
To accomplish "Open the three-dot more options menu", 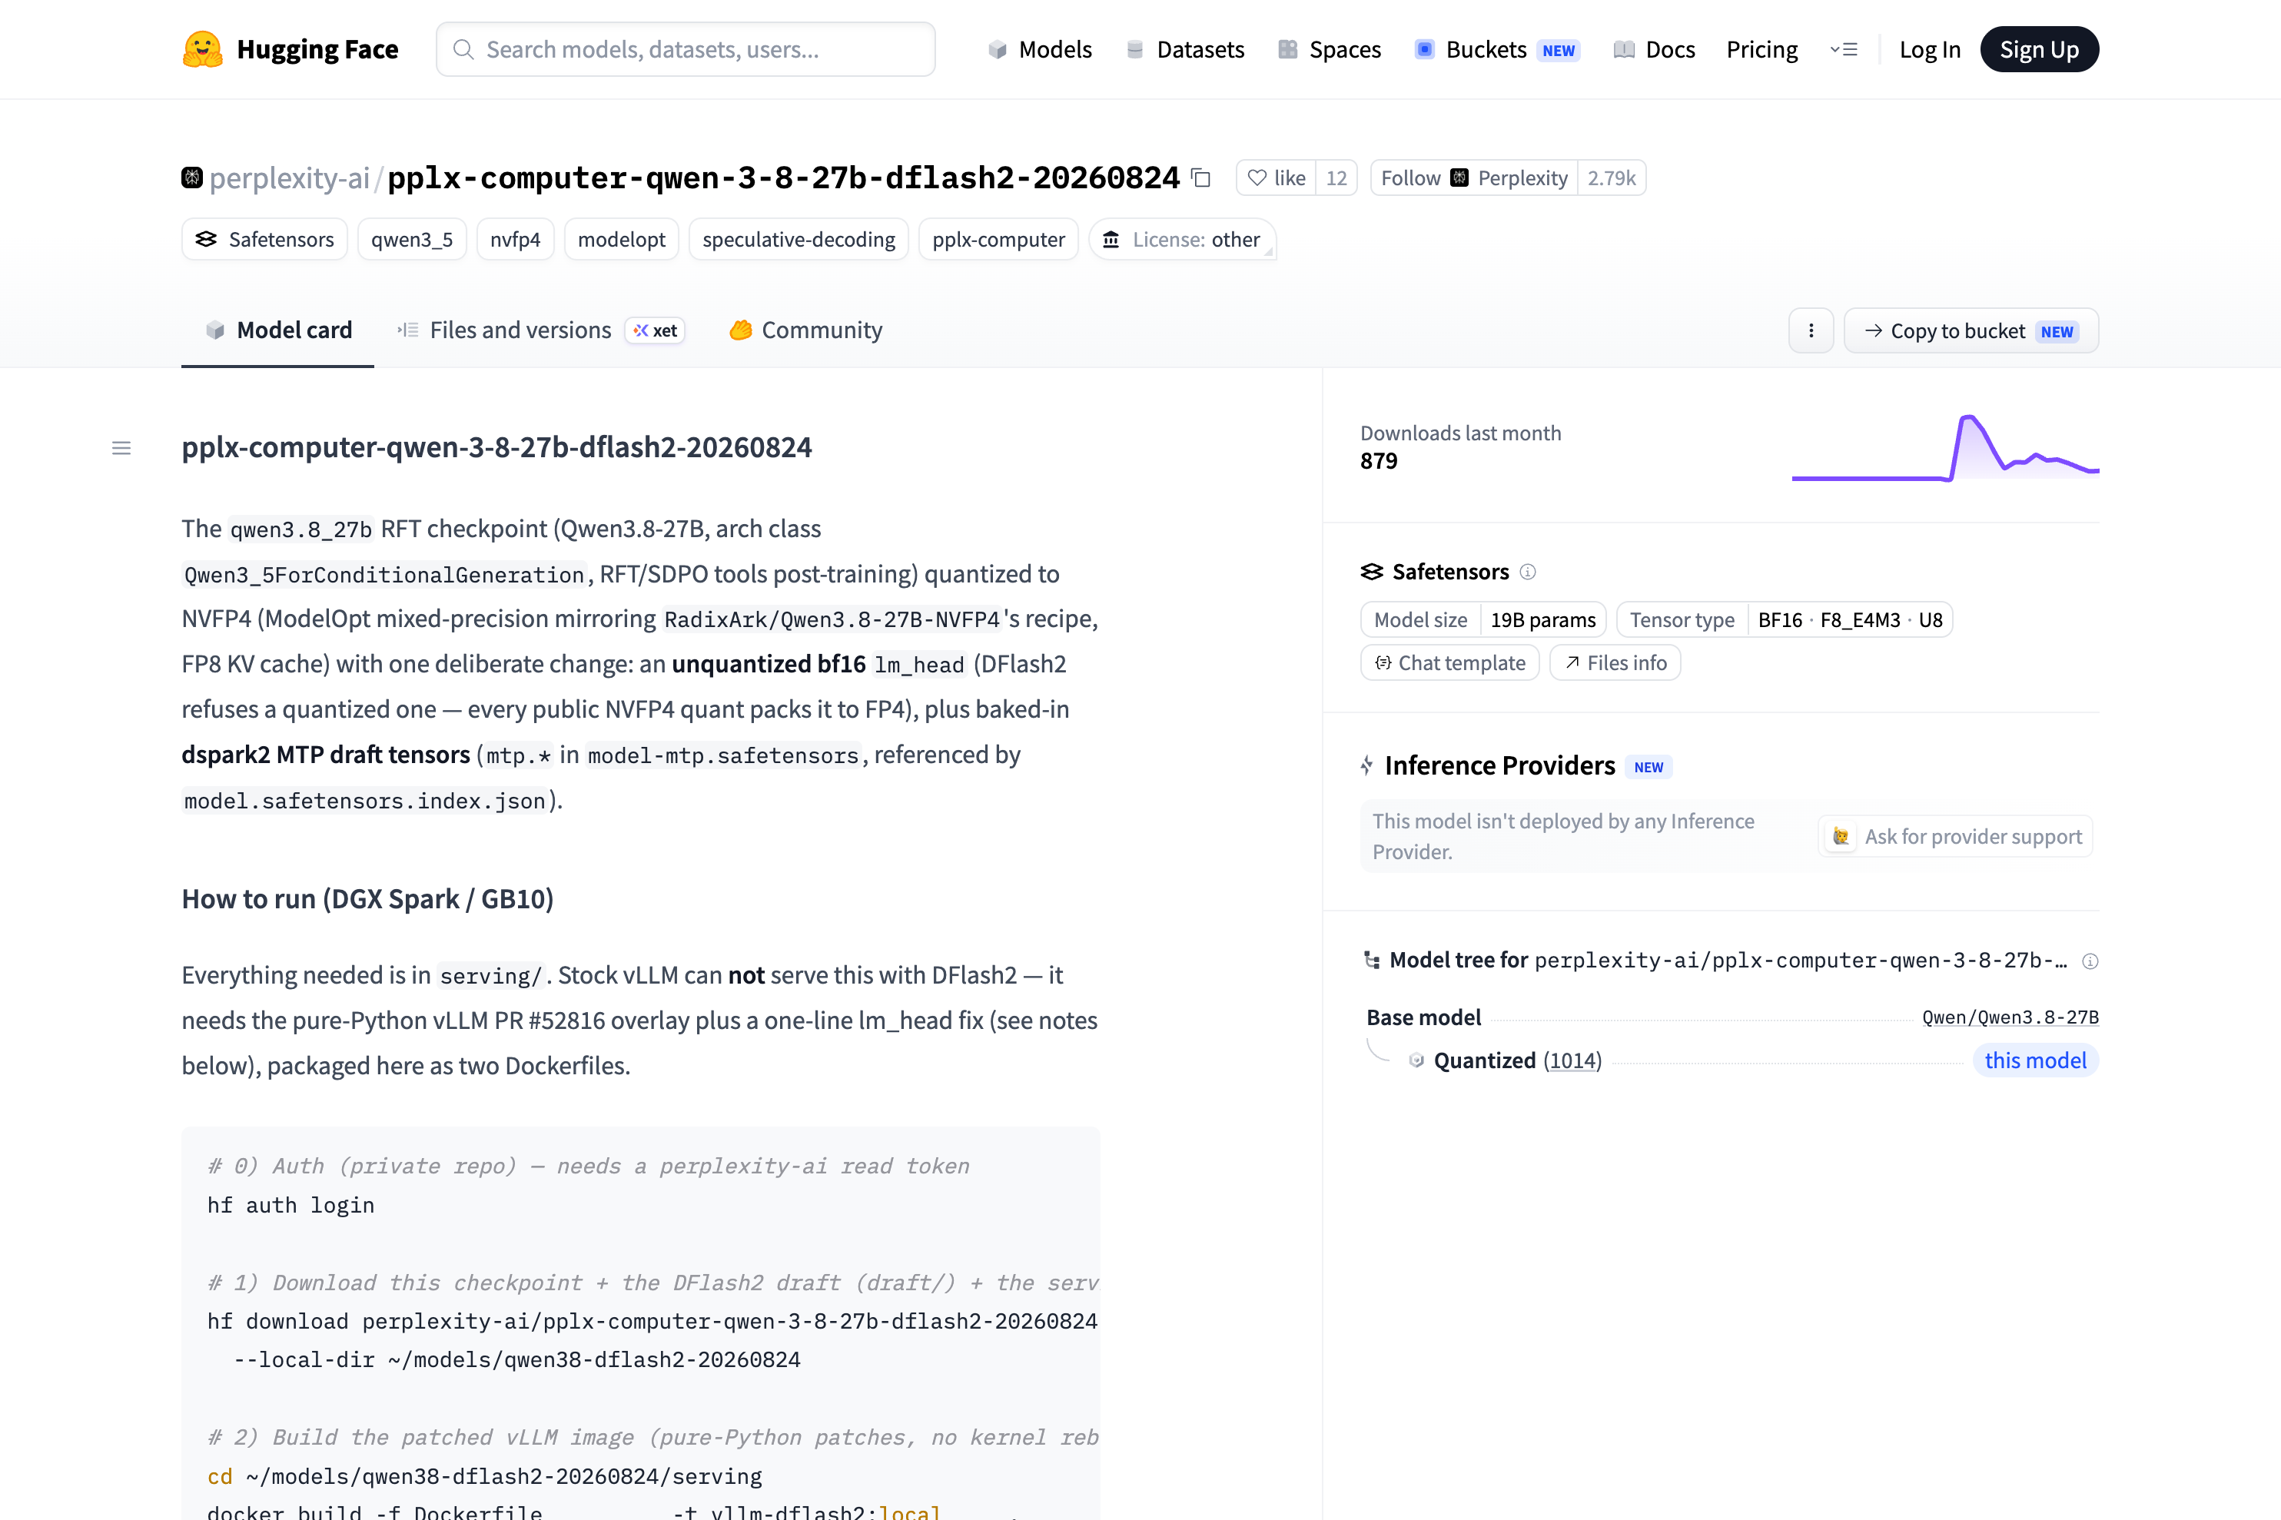I will coord(1810,330).
